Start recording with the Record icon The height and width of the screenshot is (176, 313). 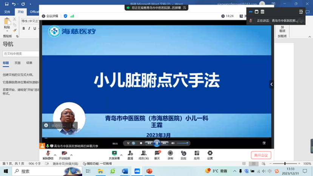coord(170,155)
